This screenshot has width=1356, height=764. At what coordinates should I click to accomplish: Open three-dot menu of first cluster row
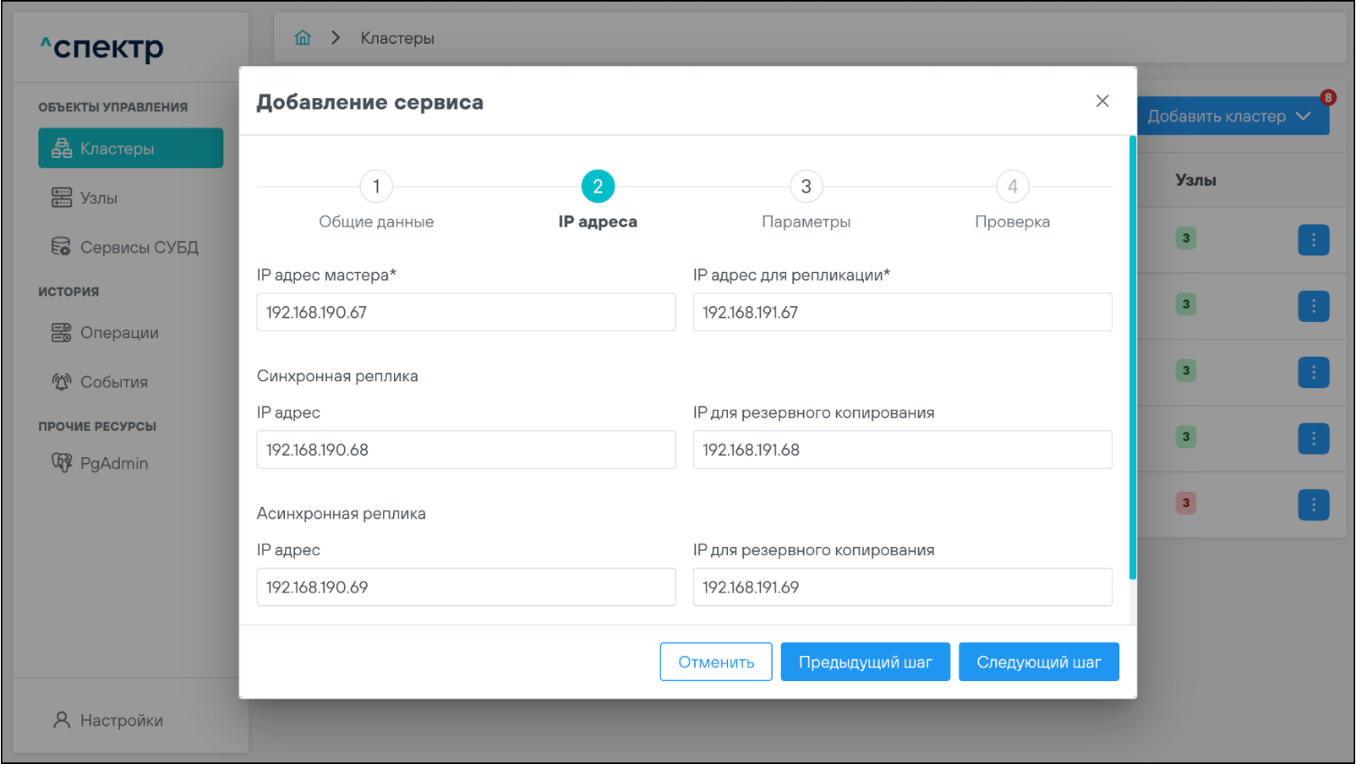click(1313, 240)
